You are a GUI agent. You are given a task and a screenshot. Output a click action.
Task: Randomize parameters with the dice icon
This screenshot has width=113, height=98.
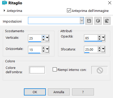point(98,21)
